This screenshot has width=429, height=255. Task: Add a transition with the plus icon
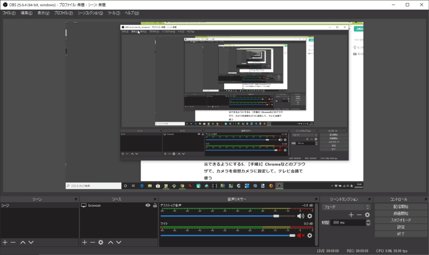(x=351, y=215)
